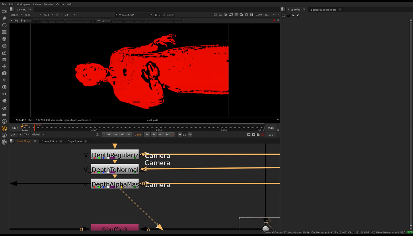Open the Render menu in the menu bar
The width and height of the screenshot is (413, 236).
click(x=48, y=4)
